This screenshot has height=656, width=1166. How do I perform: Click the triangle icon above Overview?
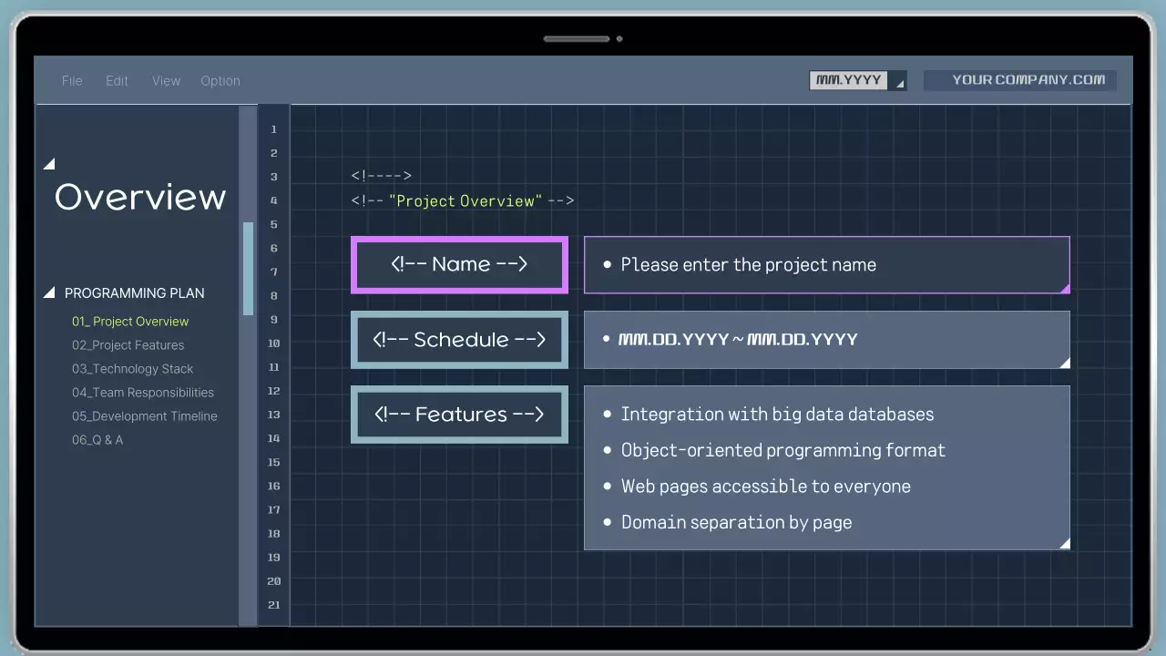(49, 164)
